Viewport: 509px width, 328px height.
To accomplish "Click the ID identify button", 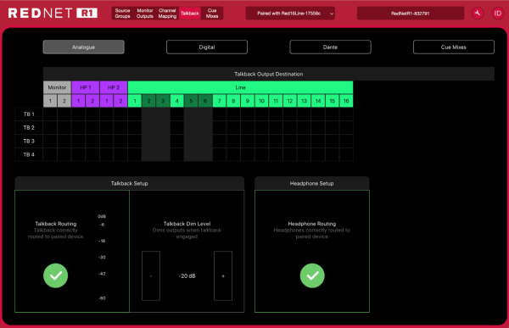I will pyautogui.click(x=498, y=14).
